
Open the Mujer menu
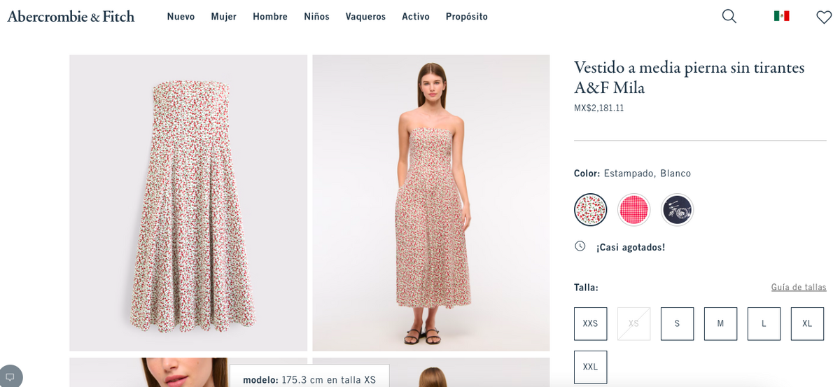click(x=223, y=16)
